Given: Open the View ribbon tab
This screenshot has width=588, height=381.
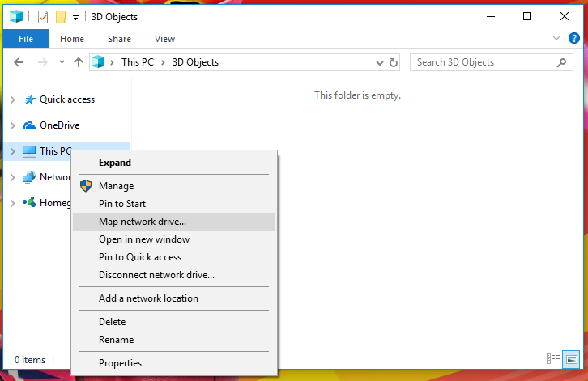Looking at the screenshot, I should coord(164,39).
